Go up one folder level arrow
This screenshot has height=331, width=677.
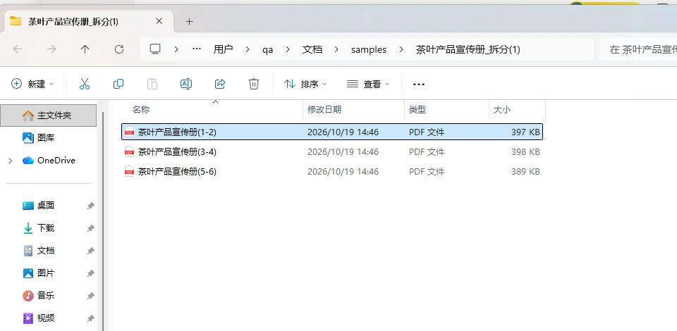(x=85, y=49)
